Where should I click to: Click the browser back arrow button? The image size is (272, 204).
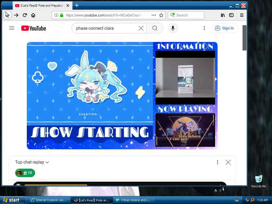pos(7,15)
